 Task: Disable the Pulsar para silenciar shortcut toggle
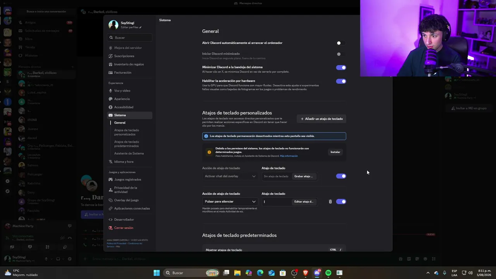(x=341, y=201)
